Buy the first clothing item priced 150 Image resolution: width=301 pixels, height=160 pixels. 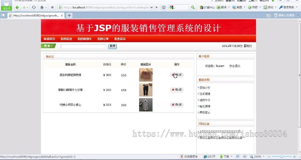tap(177, 75)
